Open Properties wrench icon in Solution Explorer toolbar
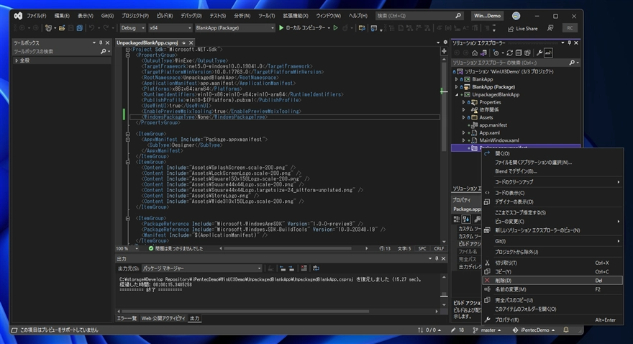 tap(539, 53)
